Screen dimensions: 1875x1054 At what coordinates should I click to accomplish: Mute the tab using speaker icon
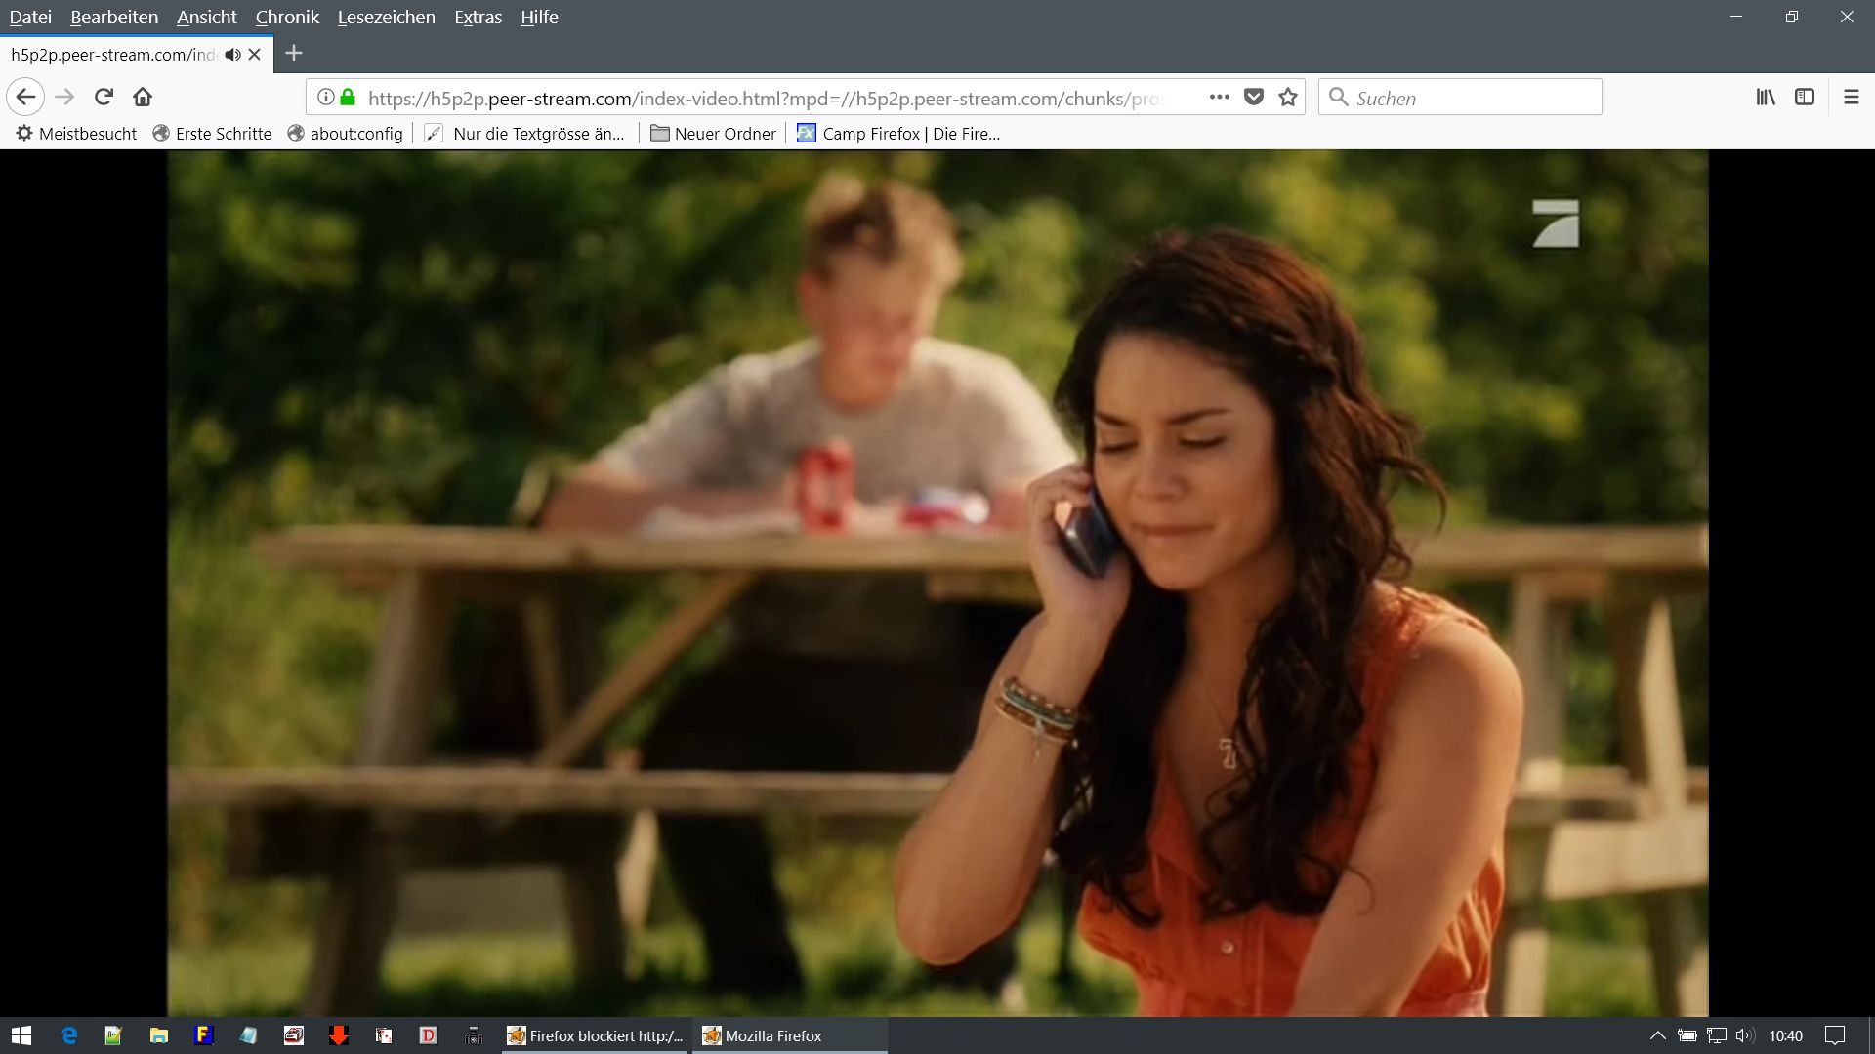point(232,55)
